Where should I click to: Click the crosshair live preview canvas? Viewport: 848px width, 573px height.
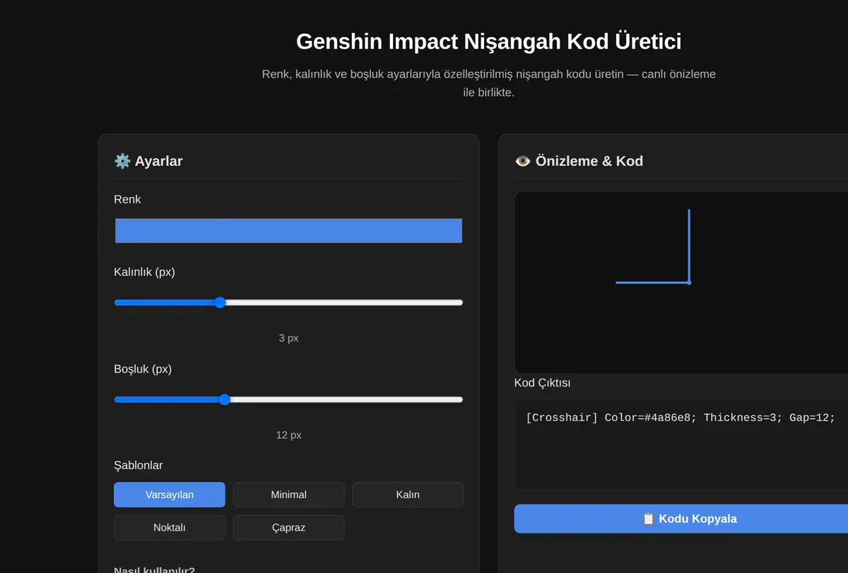[x=681, y=283]
